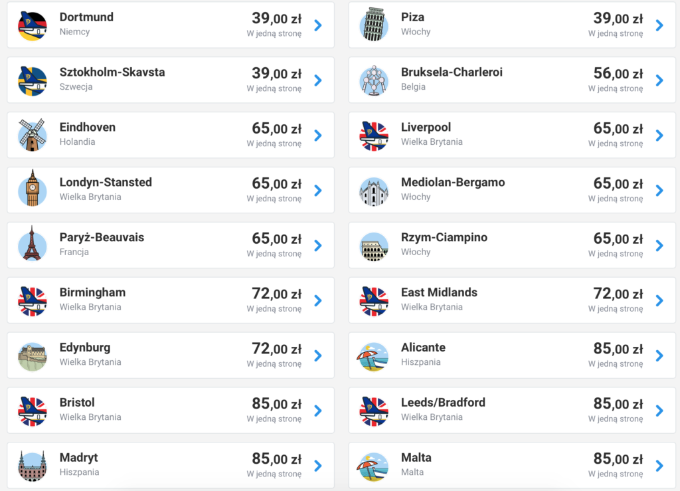The width and height of the screenshot is (680, 491).
Task: Click the Bruksela-Charleroi Atomium icon
Action: coord(374,80)
